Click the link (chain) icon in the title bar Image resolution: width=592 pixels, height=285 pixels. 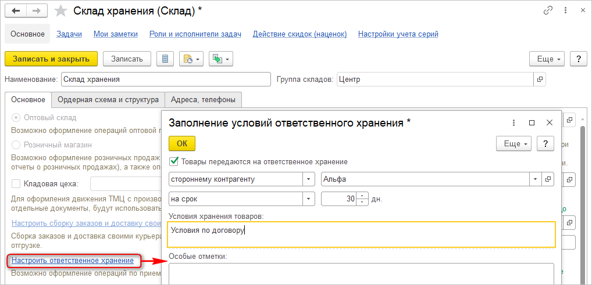[548, 10]
